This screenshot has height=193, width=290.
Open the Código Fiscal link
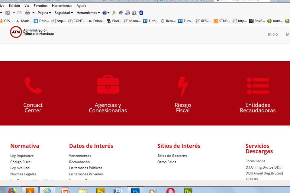pos(21,162)
